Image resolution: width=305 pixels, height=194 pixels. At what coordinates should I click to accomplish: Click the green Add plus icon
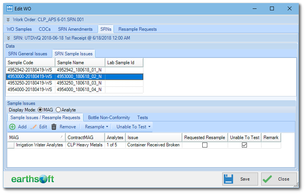click(12, 127)
